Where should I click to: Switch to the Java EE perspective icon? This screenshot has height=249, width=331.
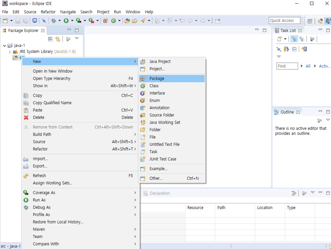(320, 21)
